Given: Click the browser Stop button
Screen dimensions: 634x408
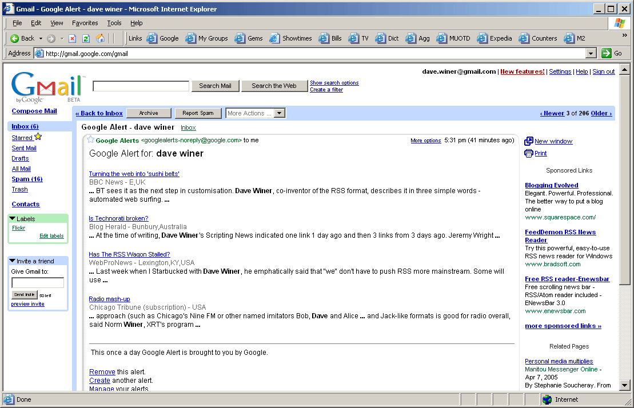Looking at the screenshot, I should pos(72,39).
